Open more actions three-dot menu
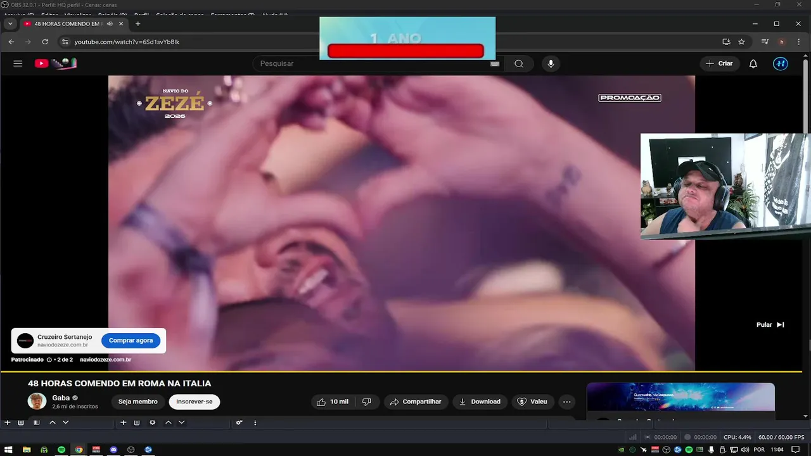 [567, 402]
